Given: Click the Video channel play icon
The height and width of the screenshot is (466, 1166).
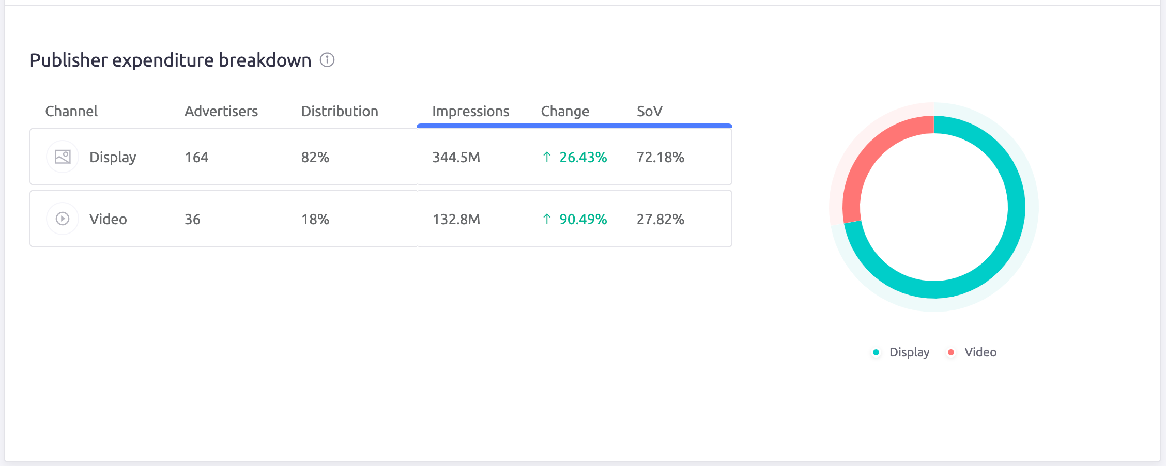Looking at the screenshot, I should point(63,219).
